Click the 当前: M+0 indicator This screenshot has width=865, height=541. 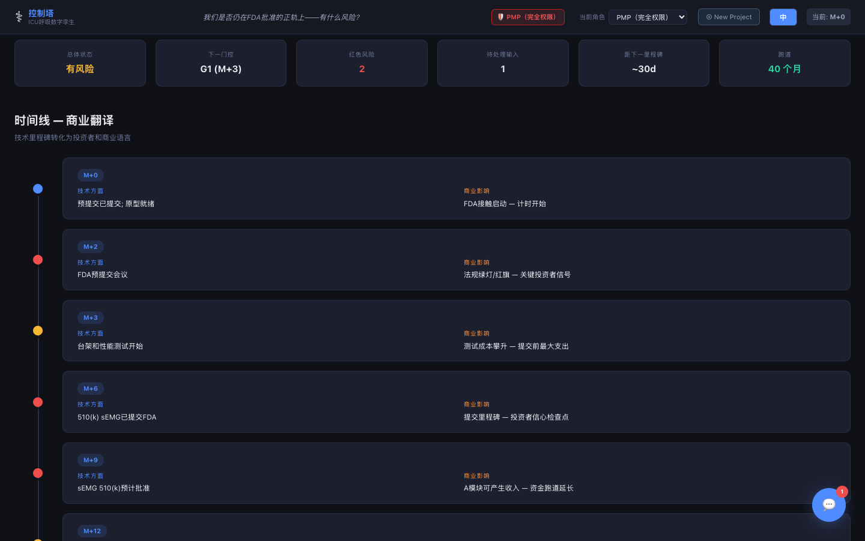828,17
